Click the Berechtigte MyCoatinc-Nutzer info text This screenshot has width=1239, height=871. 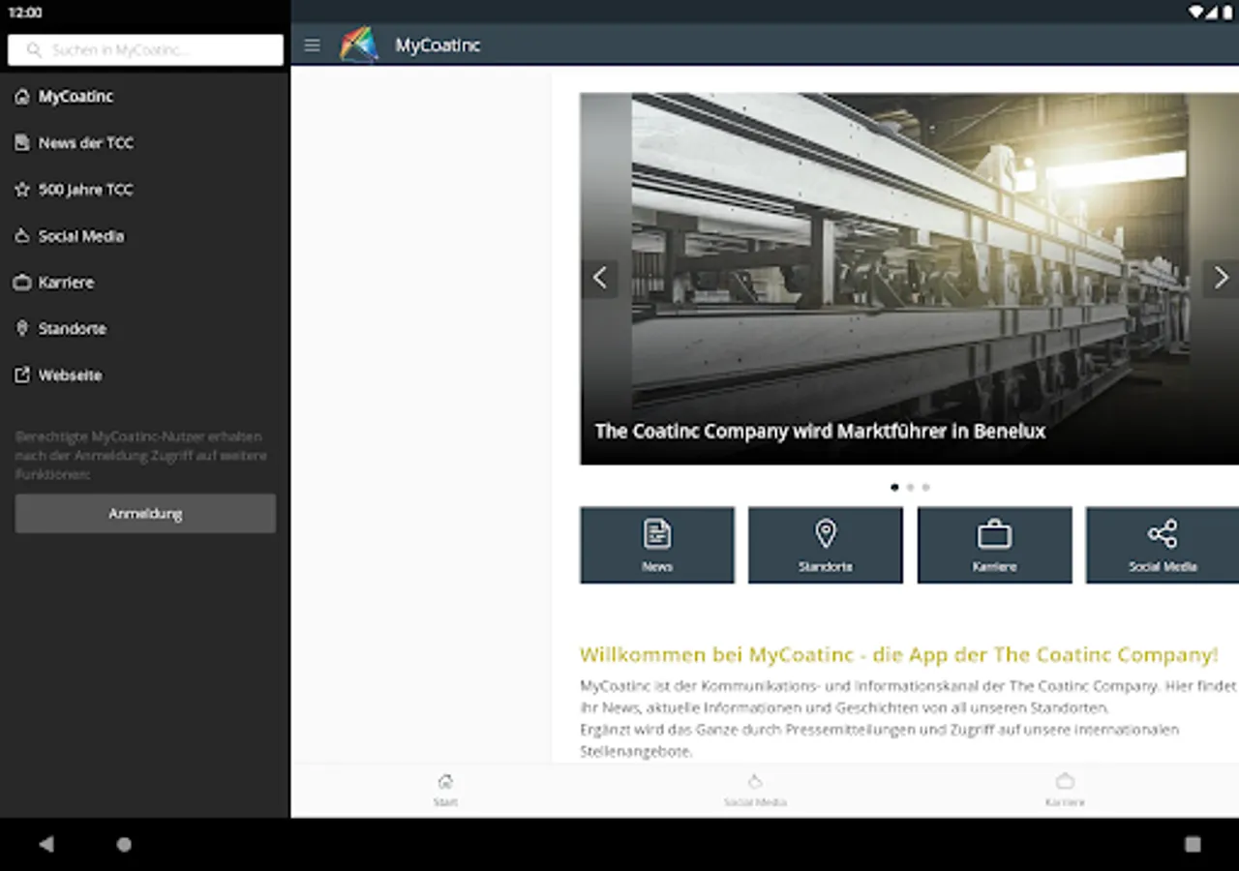tap(141, 456)
